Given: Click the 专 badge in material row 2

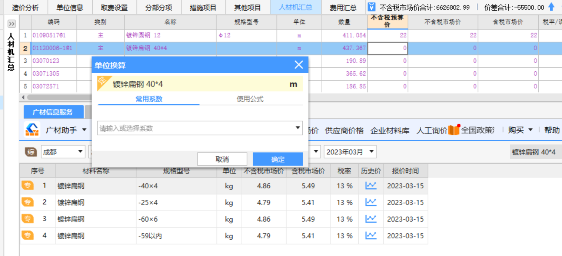Looking at the screenshot, I should pyautogui.click(x=27, y=202).
